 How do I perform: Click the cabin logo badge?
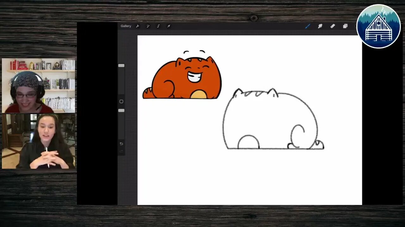(378, 26)
